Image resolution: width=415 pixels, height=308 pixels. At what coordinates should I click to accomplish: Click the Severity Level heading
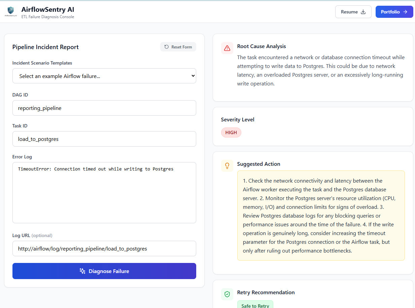[x=238, y=120]
